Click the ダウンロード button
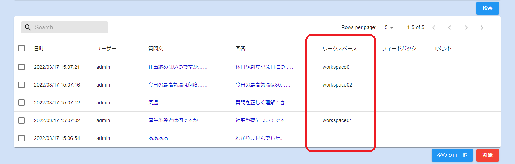Screen dimensions: 515x164 coord(452,155)
